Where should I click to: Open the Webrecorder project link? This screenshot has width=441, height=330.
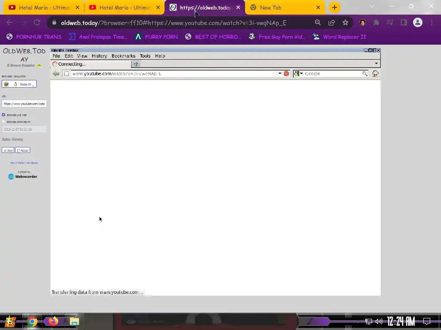pos(23,177)
